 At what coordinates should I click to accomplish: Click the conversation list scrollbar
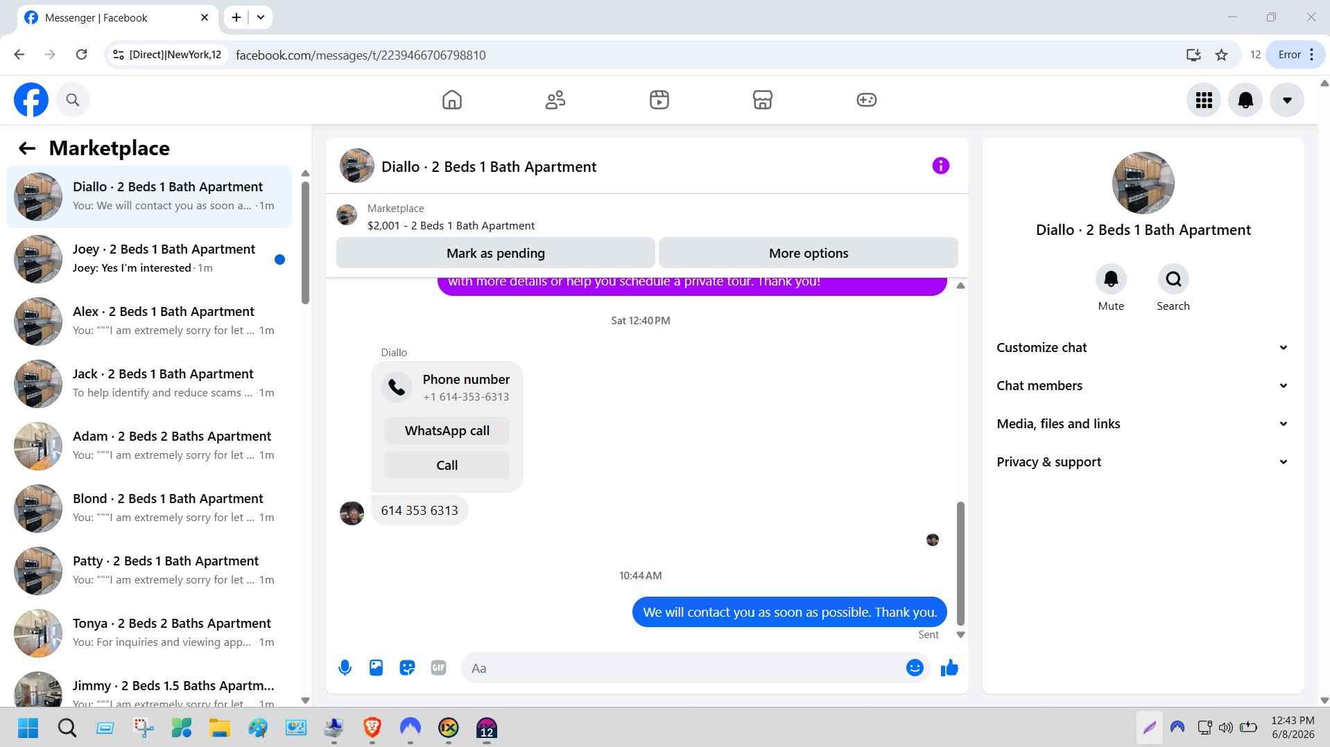tap(305, 243)
